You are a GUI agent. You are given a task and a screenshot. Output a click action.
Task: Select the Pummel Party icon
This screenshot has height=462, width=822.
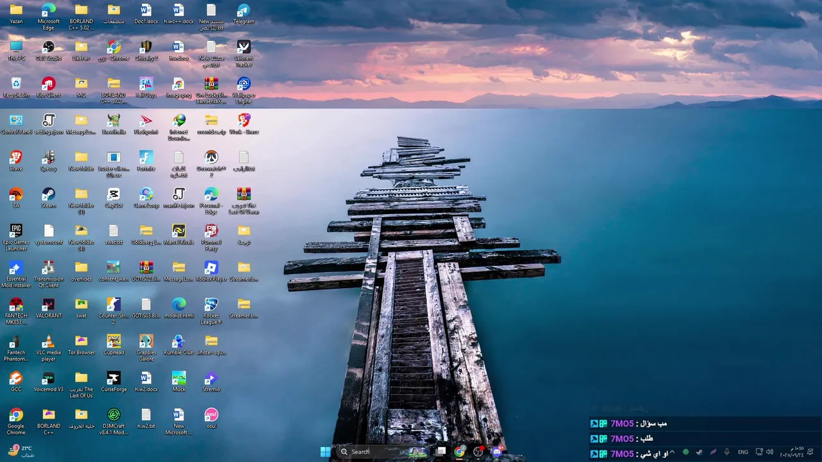pyautogui.click(x=211, y=237)
